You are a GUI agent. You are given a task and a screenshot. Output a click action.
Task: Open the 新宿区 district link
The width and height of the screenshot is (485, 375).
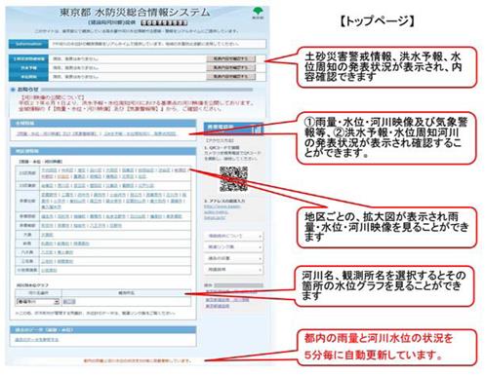click(x=180, y=170)
